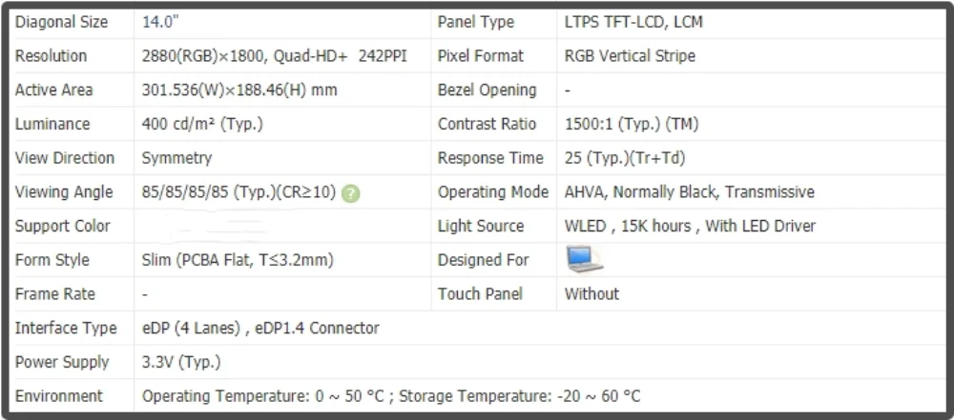Click the Symmetry view direction value
This screenshot has width=954, height=420.
click(176, 158)
